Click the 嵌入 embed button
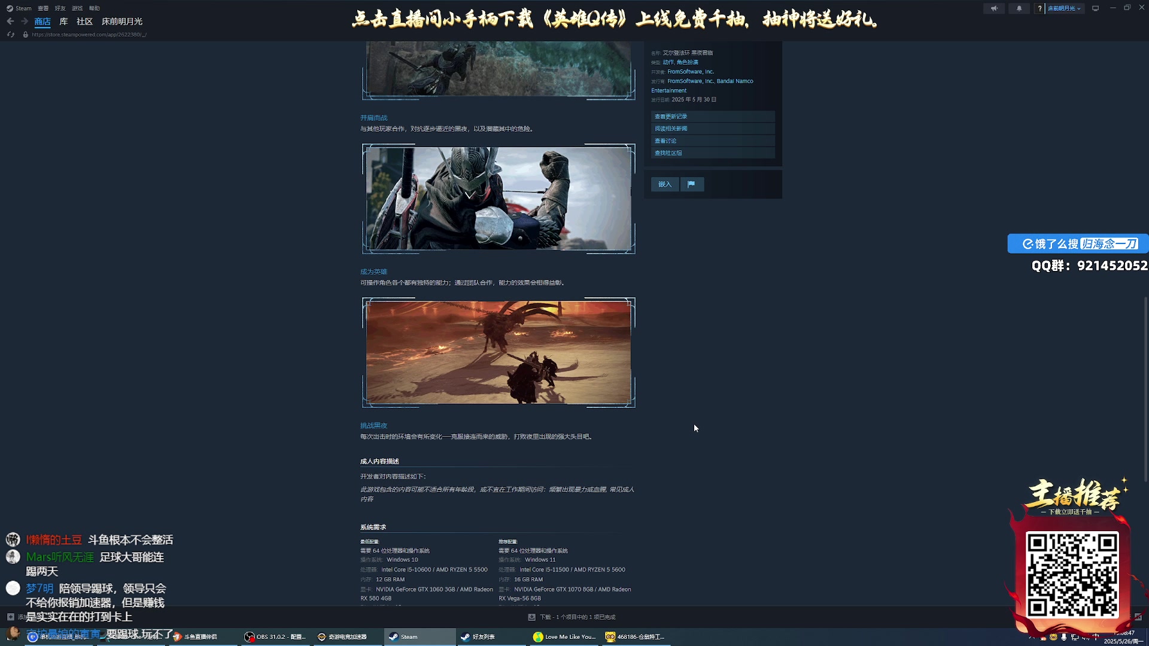 point(665,184)
